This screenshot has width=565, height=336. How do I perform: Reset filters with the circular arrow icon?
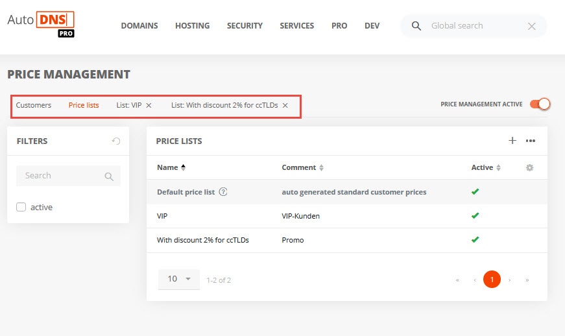(x=116, y=141)
